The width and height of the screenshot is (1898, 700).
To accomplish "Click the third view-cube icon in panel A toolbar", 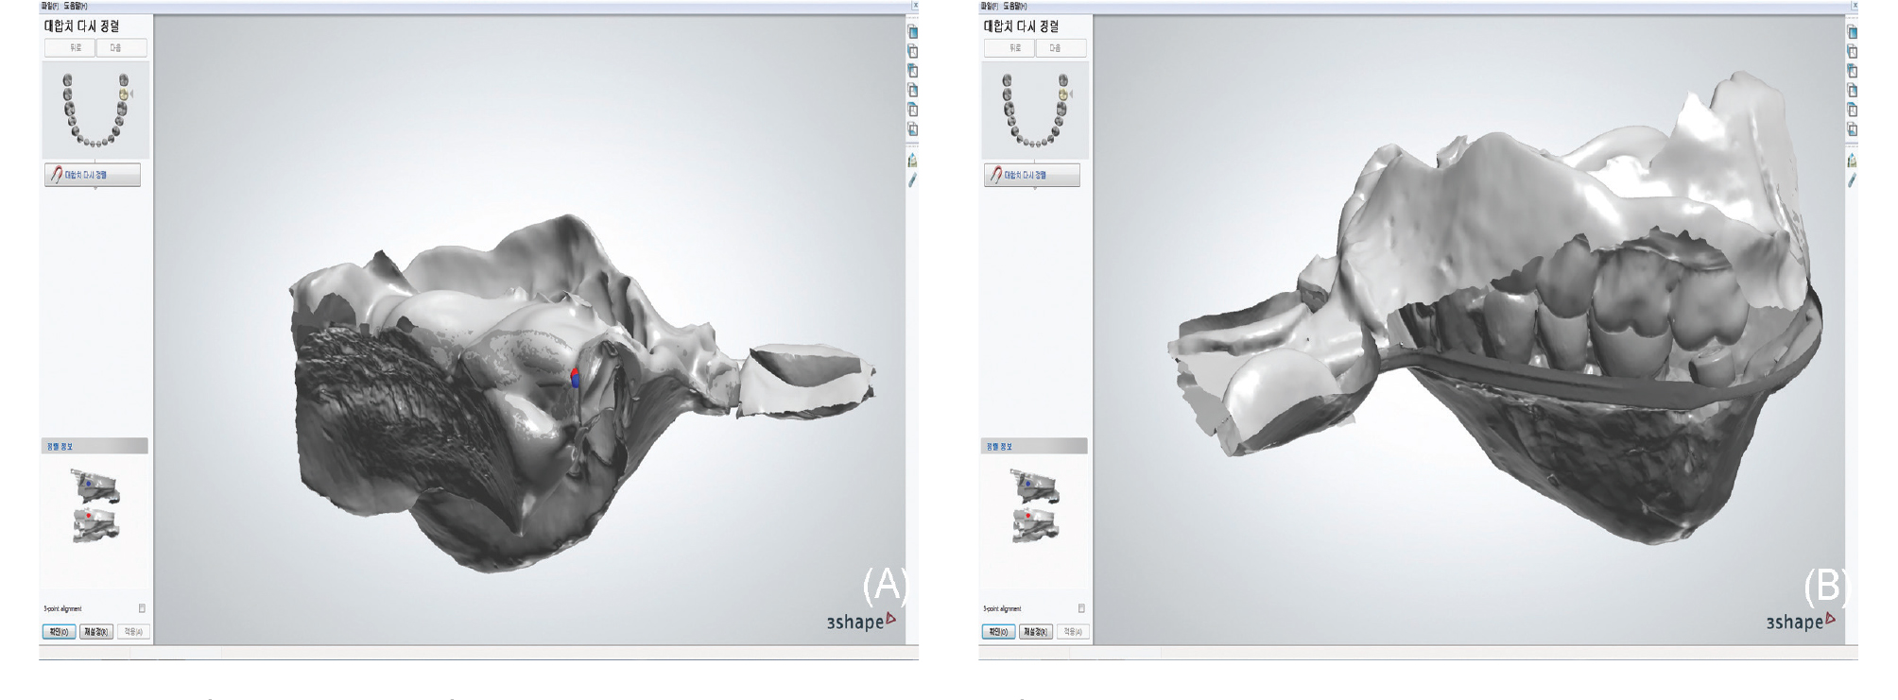I will (x=913, y=71).
